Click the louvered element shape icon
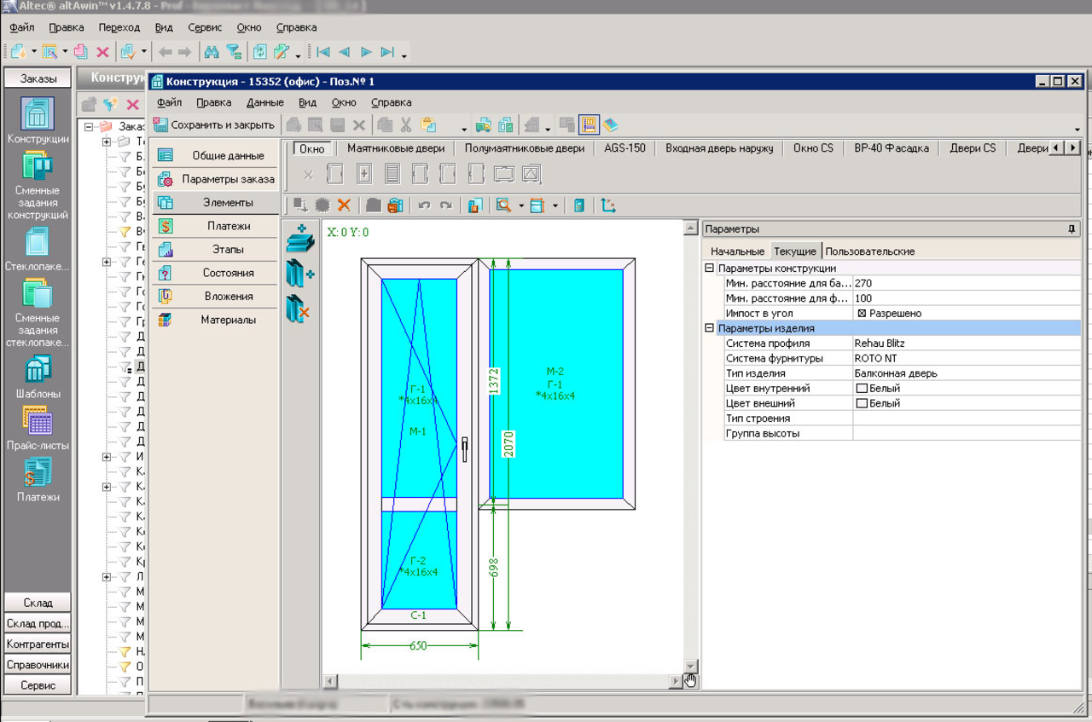Viewport: 1092px width, 722px height. point(392,175)
